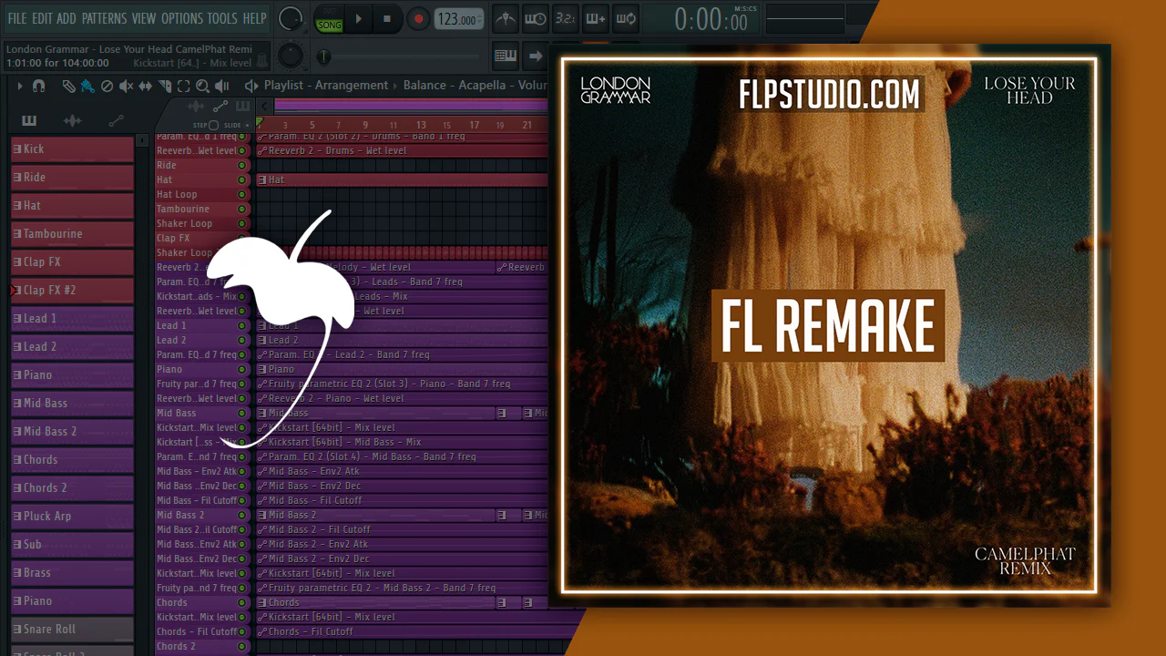Show the automation clips picker tab icon
Viewport: 1166px width, 656px height.
[116, 121]
